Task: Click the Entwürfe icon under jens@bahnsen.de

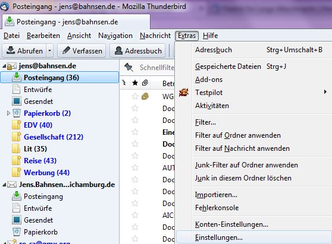Action: pos(16,89)
